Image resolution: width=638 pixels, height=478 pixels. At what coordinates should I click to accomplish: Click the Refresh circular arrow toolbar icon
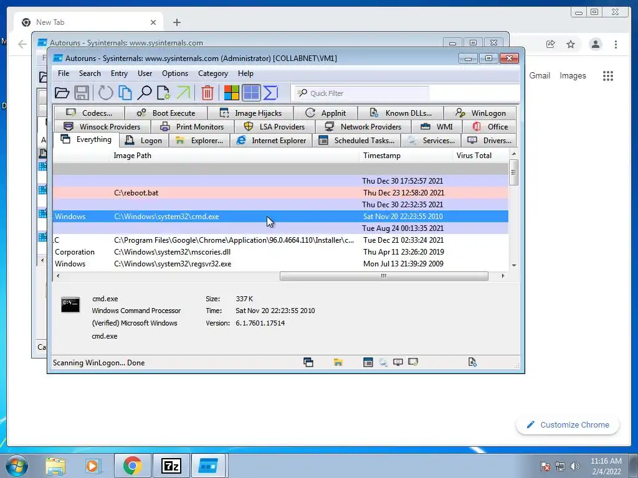coord(105,93)
